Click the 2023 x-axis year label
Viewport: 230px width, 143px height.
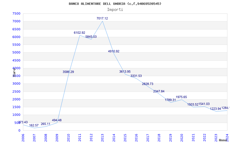[216, 138]
